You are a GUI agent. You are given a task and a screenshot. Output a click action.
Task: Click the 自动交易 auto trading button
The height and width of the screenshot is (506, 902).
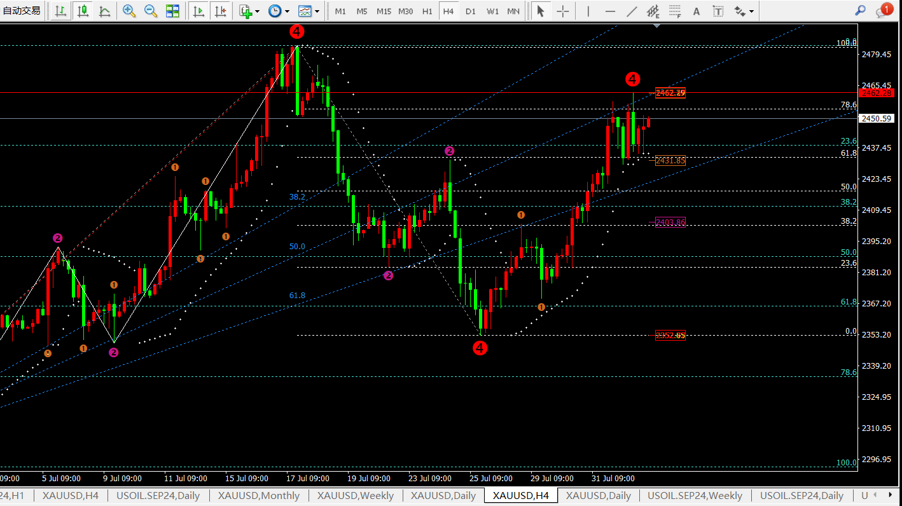click(22, 11)
